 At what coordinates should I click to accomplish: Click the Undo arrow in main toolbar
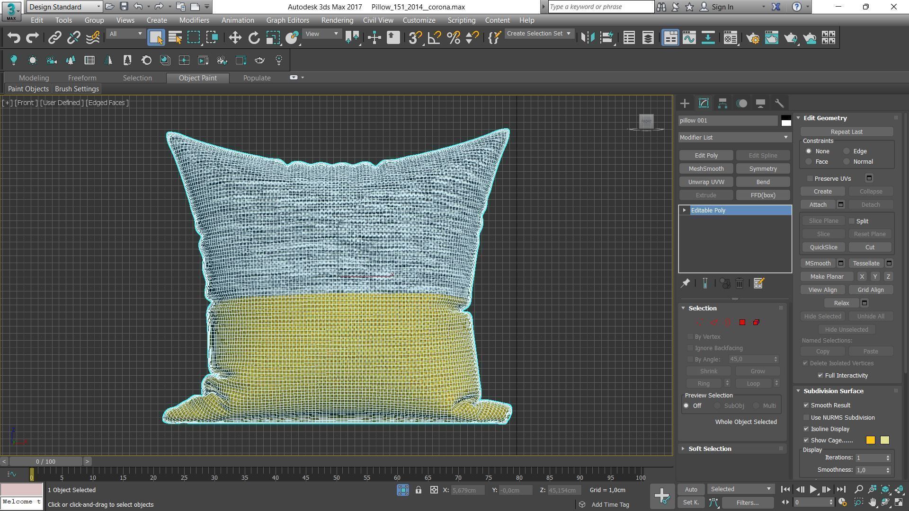click(14, 38)
